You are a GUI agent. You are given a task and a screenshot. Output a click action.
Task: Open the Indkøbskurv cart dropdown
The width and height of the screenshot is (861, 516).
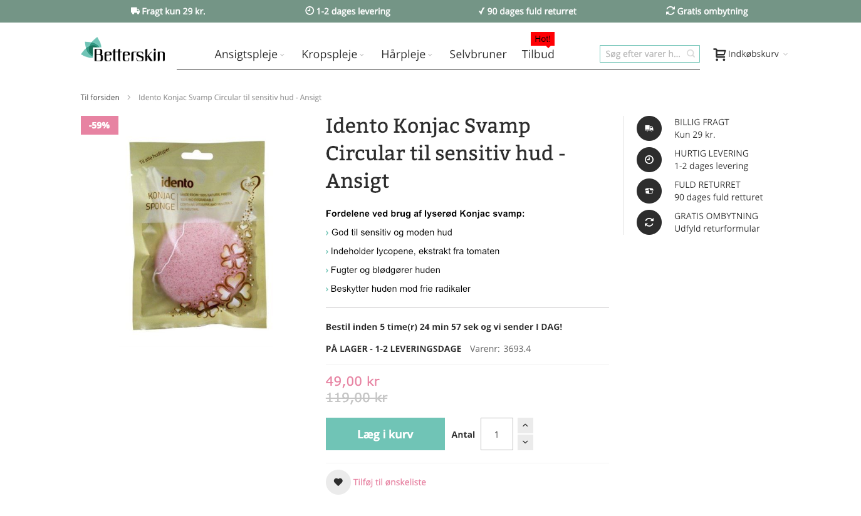(x=751, y=54)
